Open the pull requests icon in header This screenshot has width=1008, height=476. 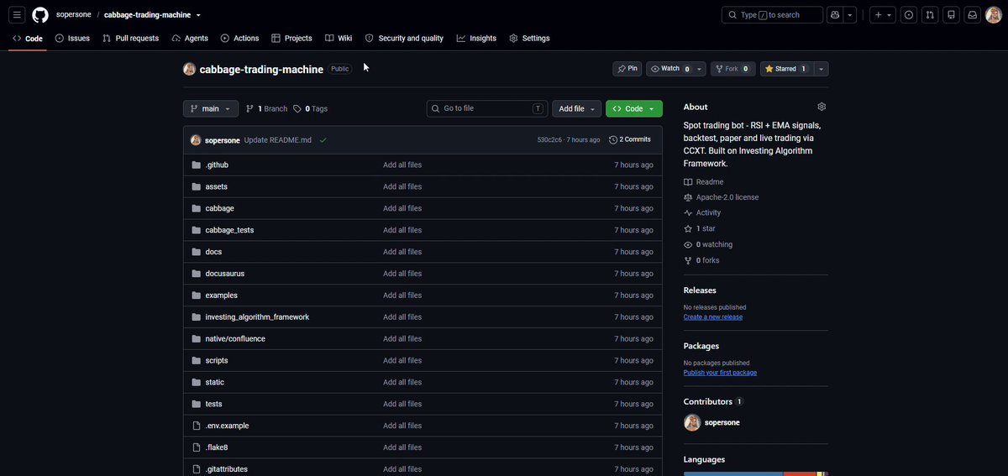(930, 15)
